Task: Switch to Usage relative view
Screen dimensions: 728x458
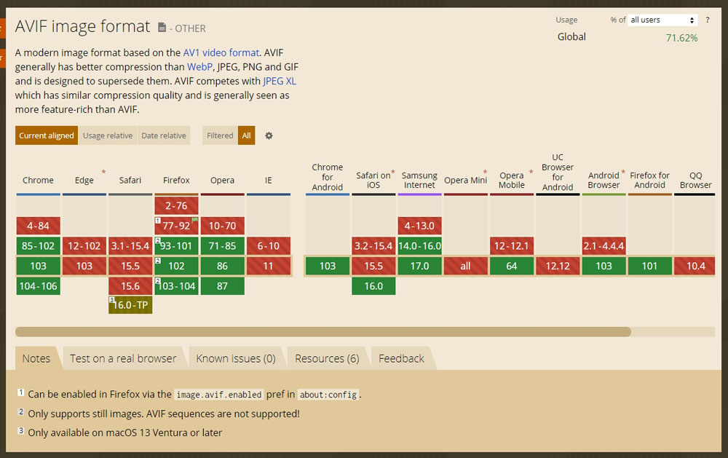Action: coord(108,135)
